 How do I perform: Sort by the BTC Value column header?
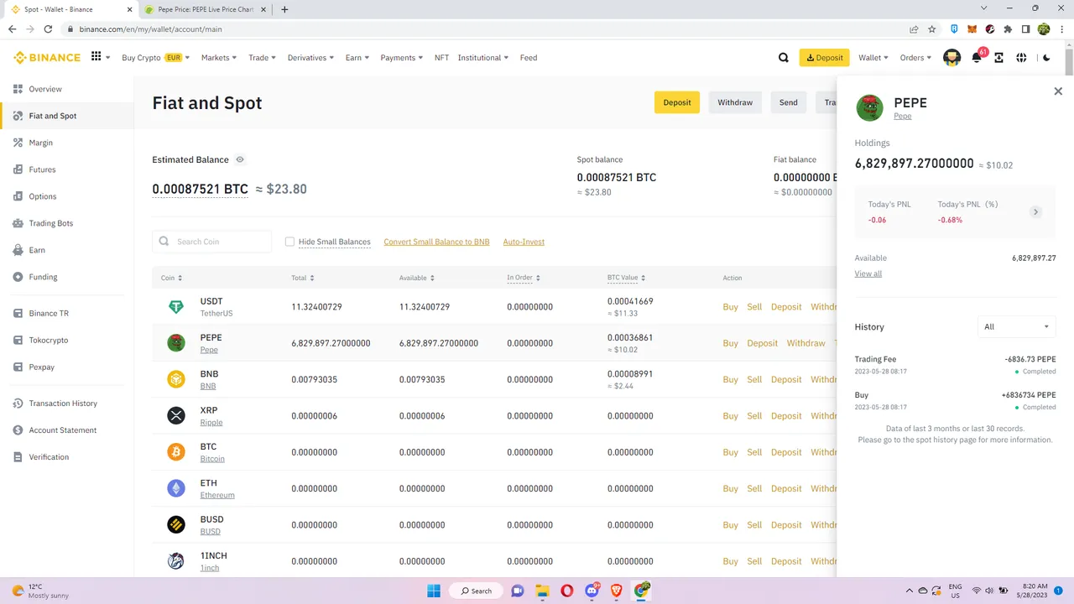tap(626, 278)
